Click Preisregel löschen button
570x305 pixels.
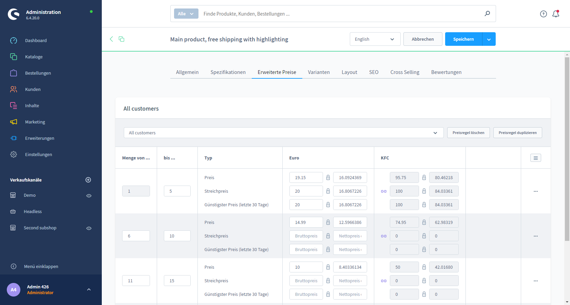(469, 133)
